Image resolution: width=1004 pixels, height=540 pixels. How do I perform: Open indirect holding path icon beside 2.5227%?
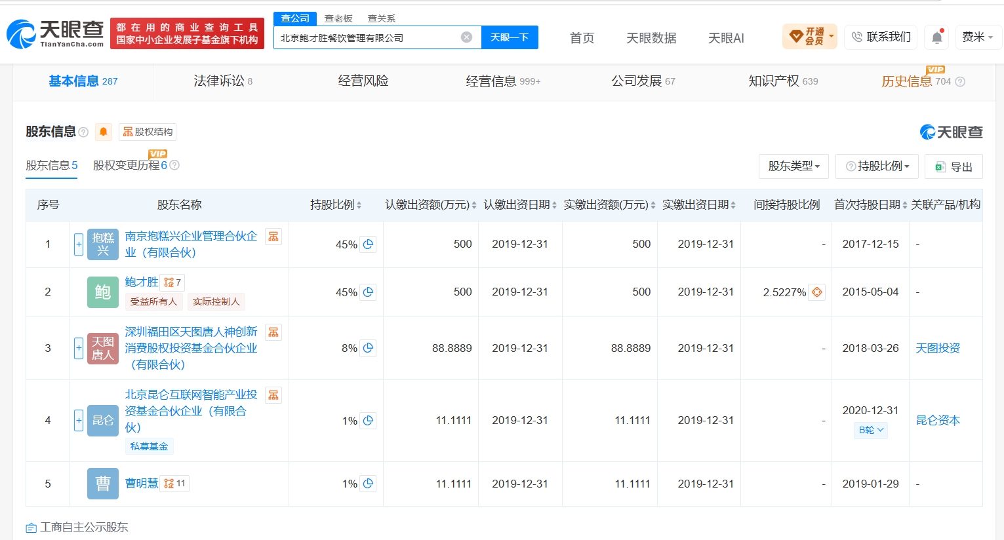click(817, 292)
